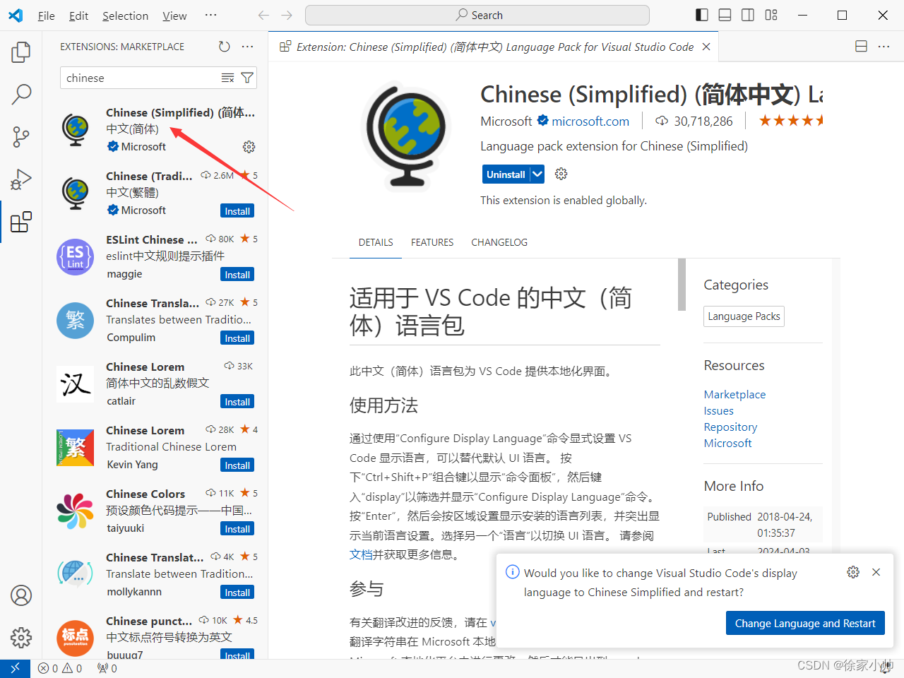Open the Issues resource link
The image size is (904, 678).
(x=718, y=410)
